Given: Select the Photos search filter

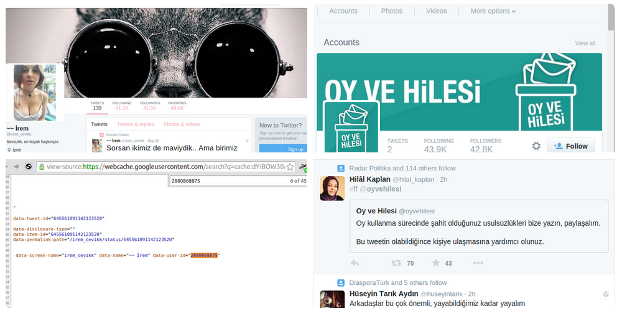Looking at the screenshot, I should [x=391, y=11].
